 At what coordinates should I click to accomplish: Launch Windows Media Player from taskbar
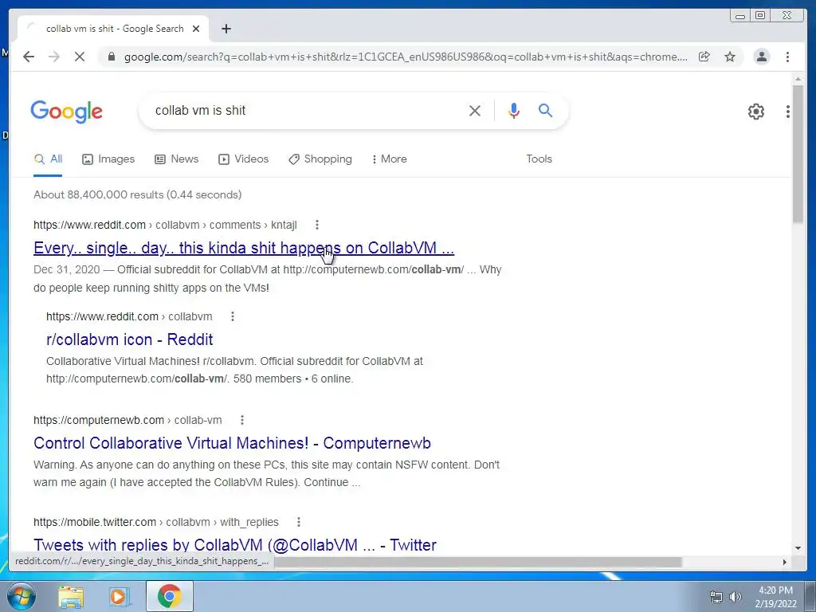point(120,596)
